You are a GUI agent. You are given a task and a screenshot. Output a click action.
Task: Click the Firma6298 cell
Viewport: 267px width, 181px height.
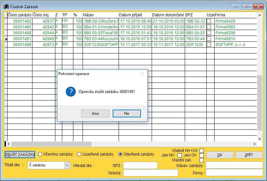tap(236, 33)
